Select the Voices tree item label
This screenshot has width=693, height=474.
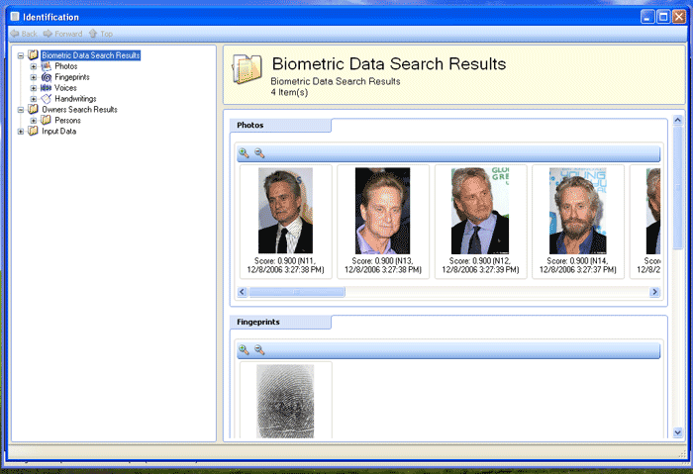coord(65,88)
